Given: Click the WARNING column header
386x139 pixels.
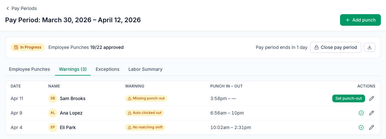Looking at the screenshot, I should 135,86.
